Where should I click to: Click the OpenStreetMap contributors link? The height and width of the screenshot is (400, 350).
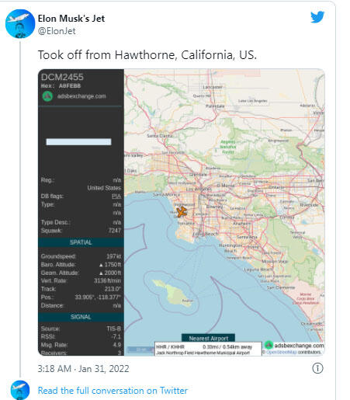coord(281,352)
